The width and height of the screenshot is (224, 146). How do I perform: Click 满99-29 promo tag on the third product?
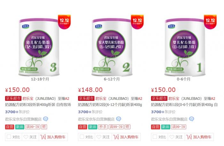click(179, 127)
